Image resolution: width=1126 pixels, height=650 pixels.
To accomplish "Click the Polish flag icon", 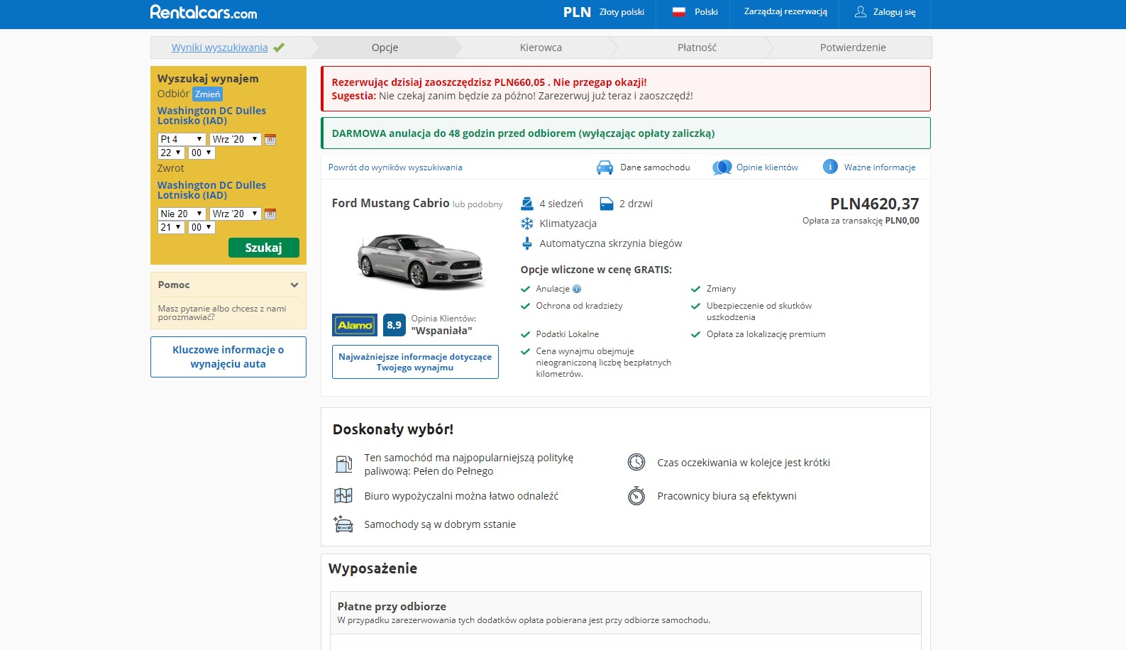I will 679,12.
